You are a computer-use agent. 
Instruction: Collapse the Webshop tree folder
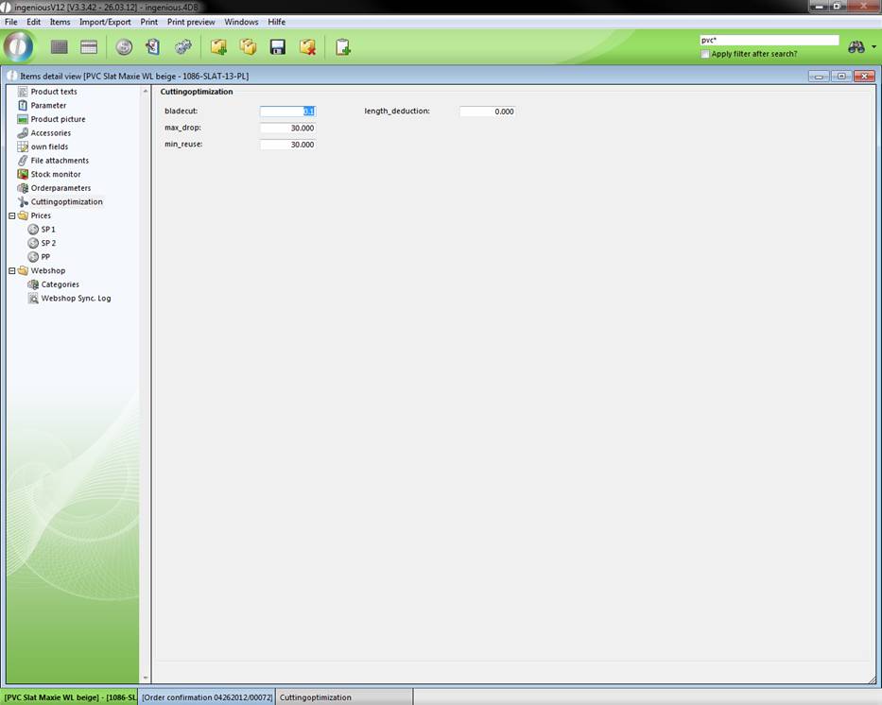11,271
